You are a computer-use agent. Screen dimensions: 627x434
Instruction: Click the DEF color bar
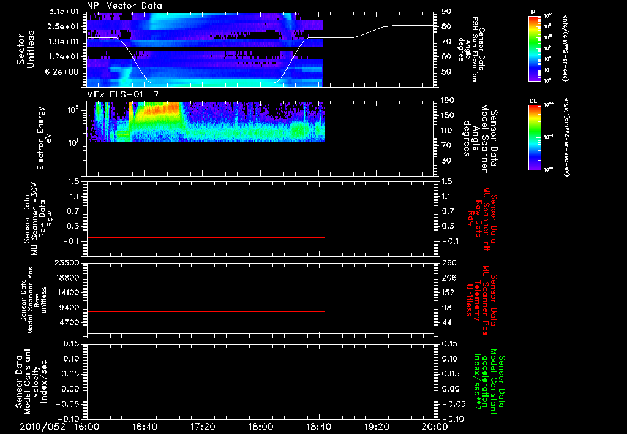click(535, 137)
